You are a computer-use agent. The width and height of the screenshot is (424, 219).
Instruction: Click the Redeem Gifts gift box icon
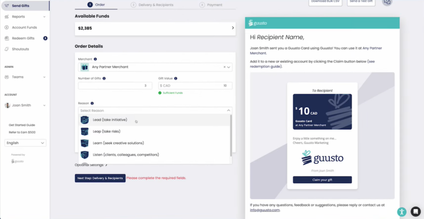point(7,38)
